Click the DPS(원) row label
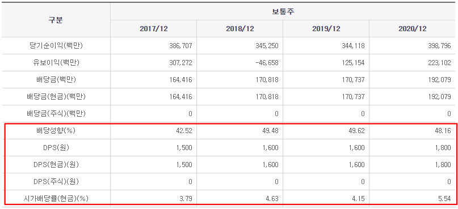Image resolution: width=458 pixels, height=209 pixels. (56, 147)
